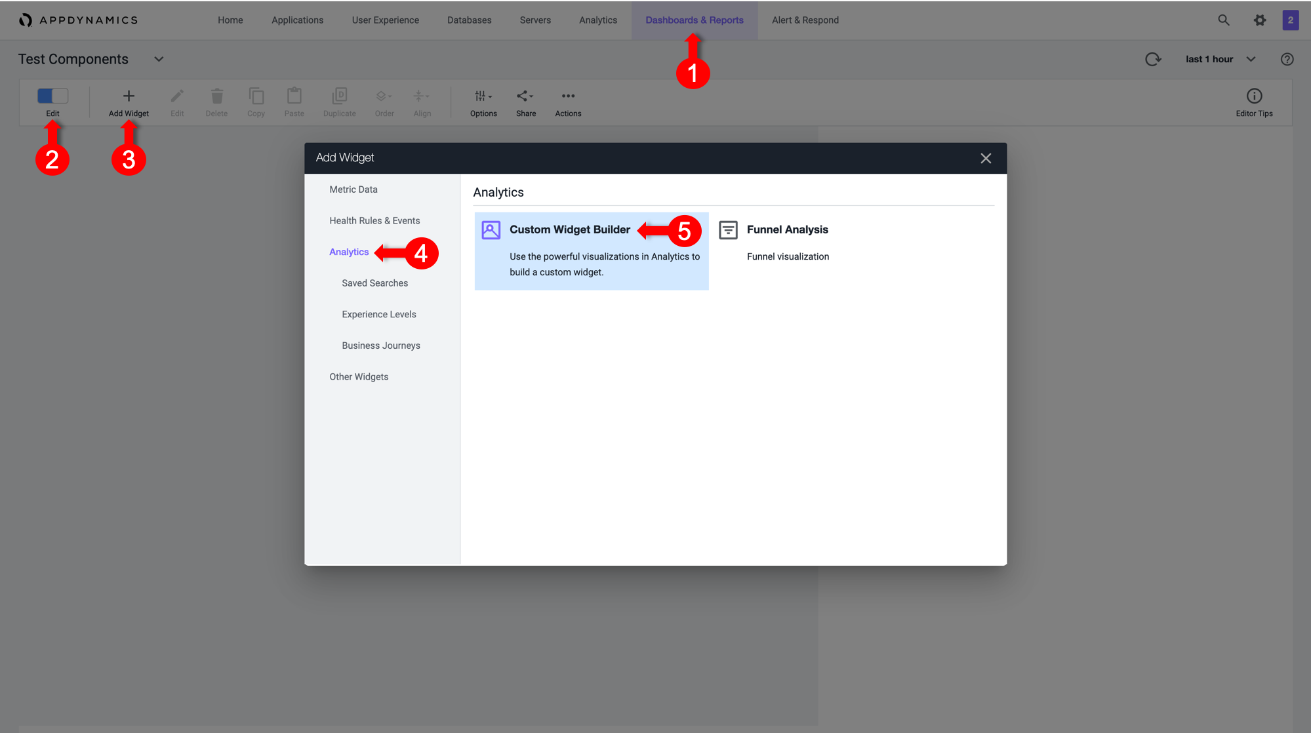Open the last 1 hour time range dropdown
Image resolution: width=1311 pixels, height=733 pixels.
click(x=1220, y=59)
